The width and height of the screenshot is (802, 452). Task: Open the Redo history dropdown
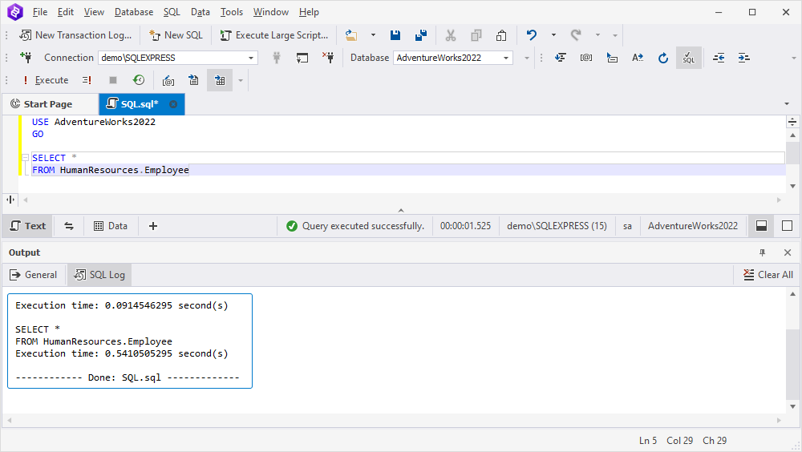pos(597,35)
